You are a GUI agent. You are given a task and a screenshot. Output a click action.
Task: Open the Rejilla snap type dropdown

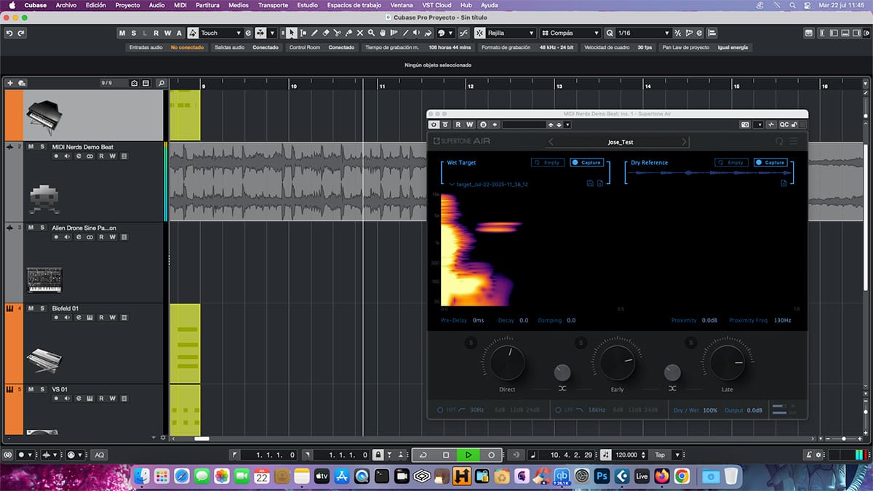[x=531, y=33]
